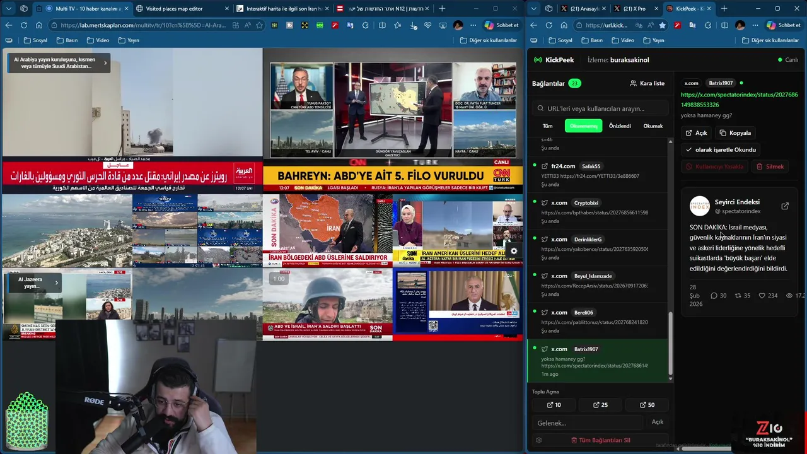807x454 pixels.
Task: Expand the Al Arabiya info banner arrow
Action: [x=105, y=62]
